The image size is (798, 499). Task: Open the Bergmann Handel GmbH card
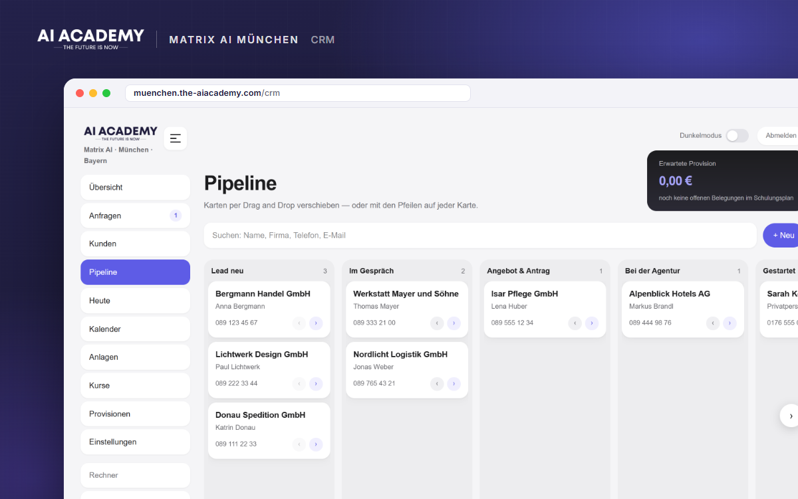tap(269, 309)
